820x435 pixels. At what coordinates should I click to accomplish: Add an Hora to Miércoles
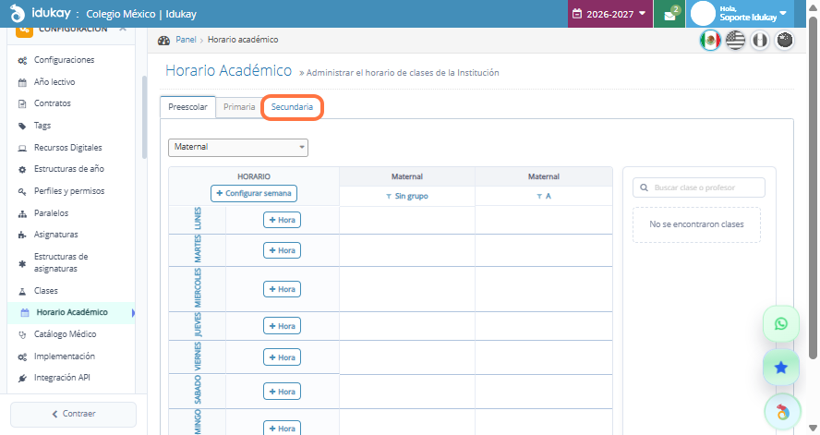282,289
